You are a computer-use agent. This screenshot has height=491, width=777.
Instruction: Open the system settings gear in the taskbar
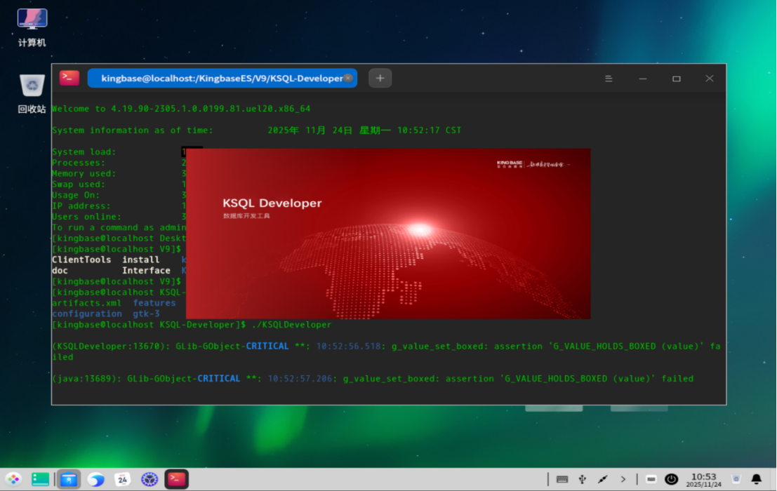pyautogui.click(x=149, y=479)
